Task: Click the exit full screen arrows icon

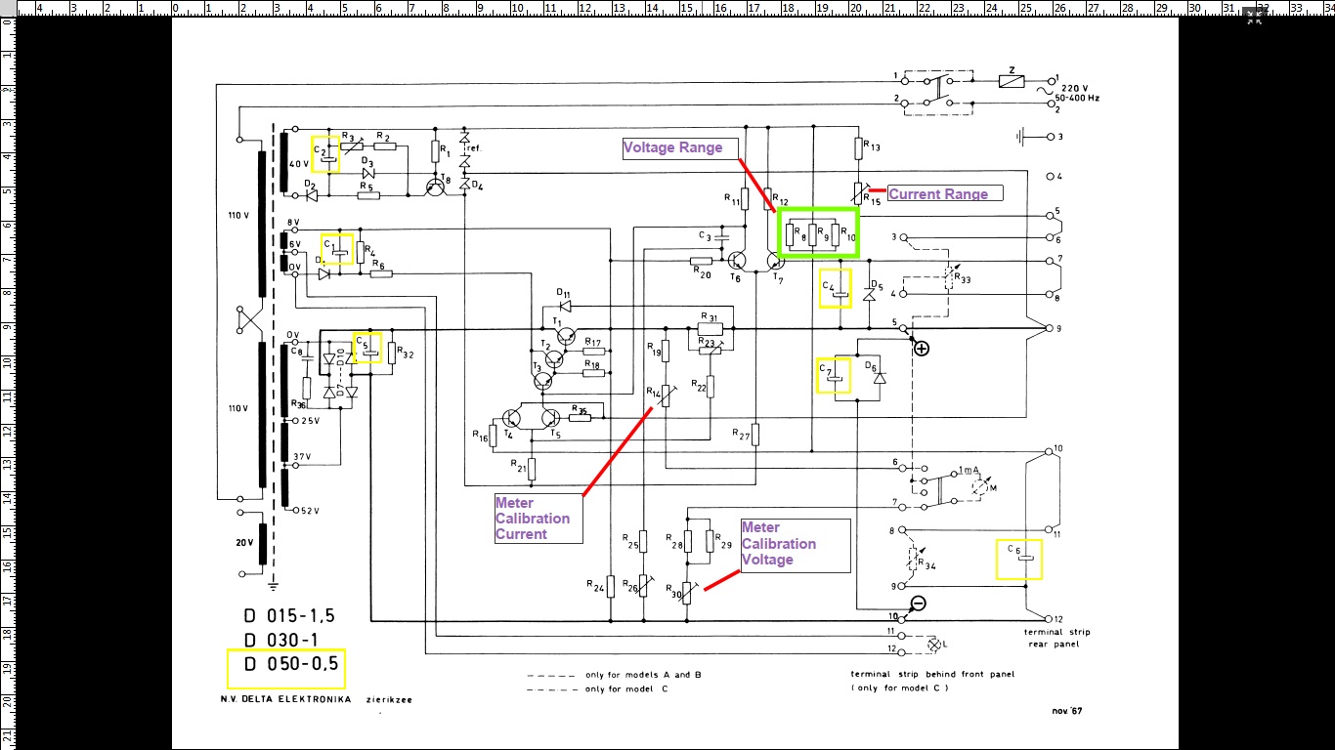Action: (1254, 16)
